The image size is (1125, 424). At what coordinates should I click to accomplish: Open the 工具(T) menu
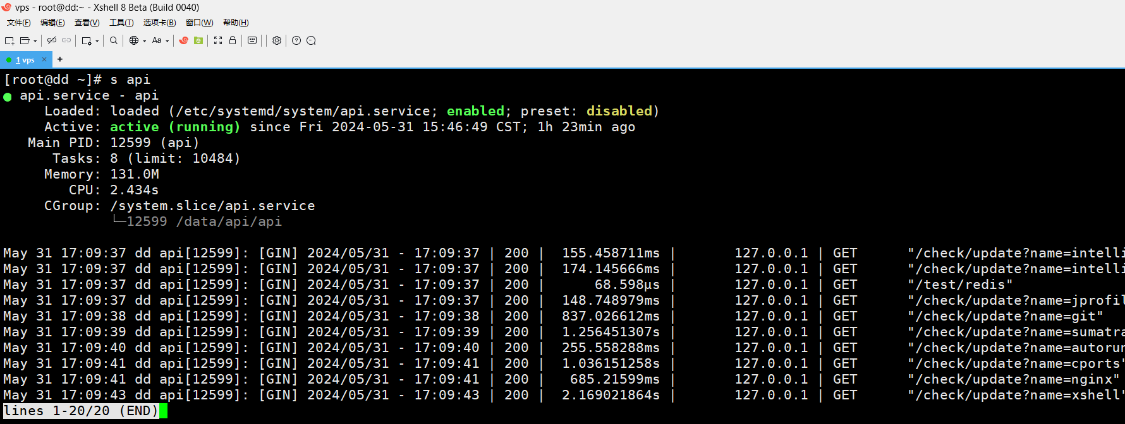(x=121, y=23)
